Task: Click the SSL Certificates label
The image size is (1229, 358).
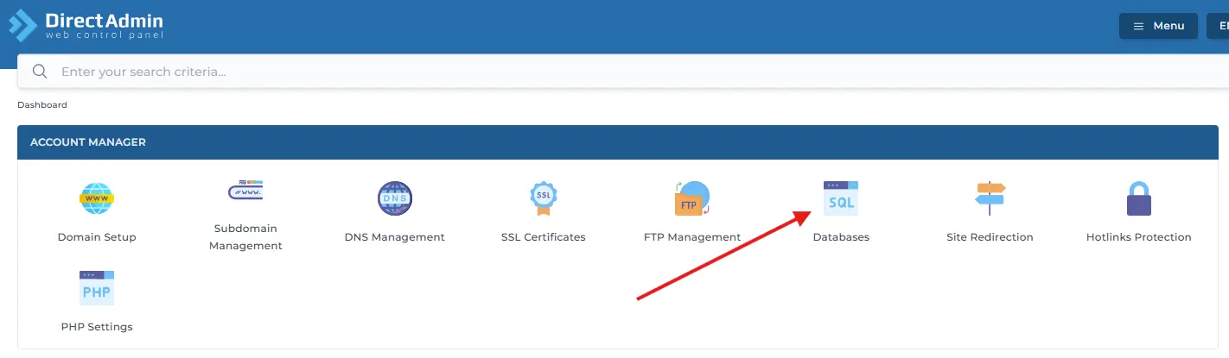Action: point(544,237)
